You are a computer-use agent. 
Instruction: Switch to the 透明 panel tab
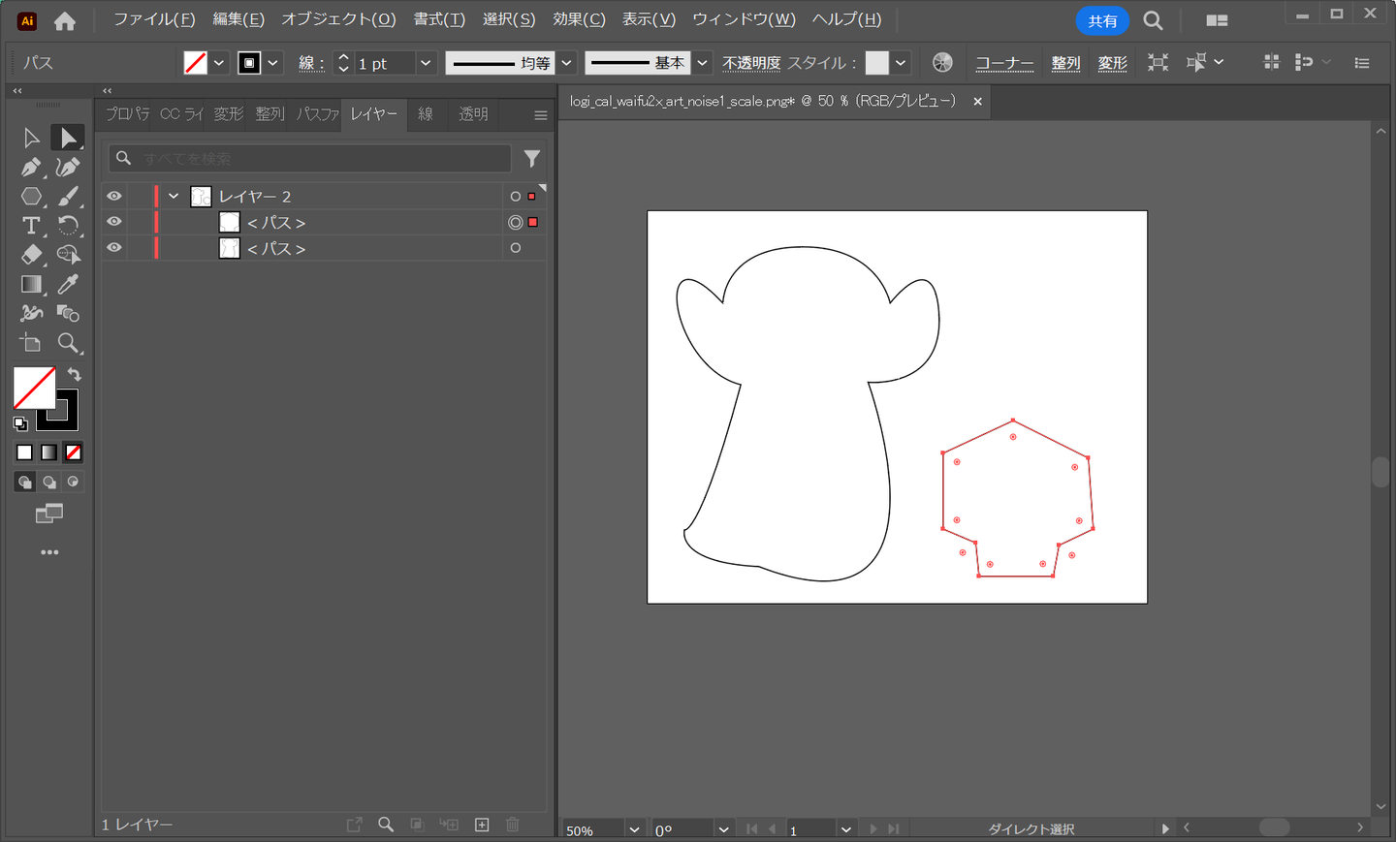[473, 114]
